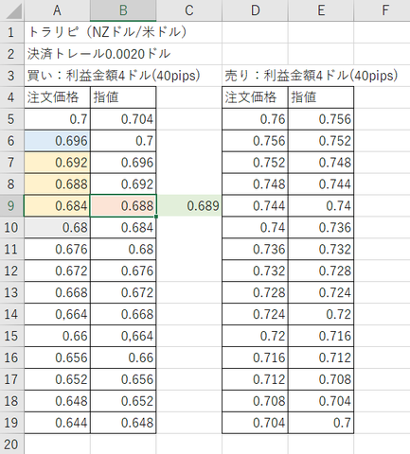Screen dimensions: 410x454
Task: Select row 2 header
Action: pyautogui.click(x=12, y=54)
